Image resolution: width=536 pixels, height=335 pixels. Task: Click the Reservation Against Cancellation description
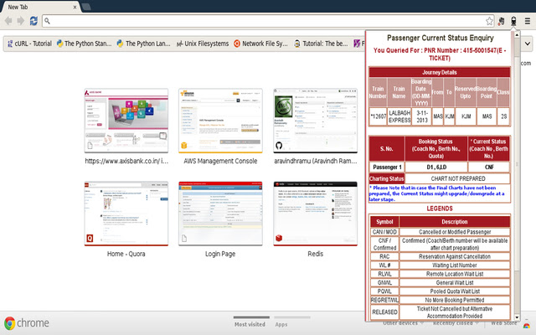coord(455,256)
